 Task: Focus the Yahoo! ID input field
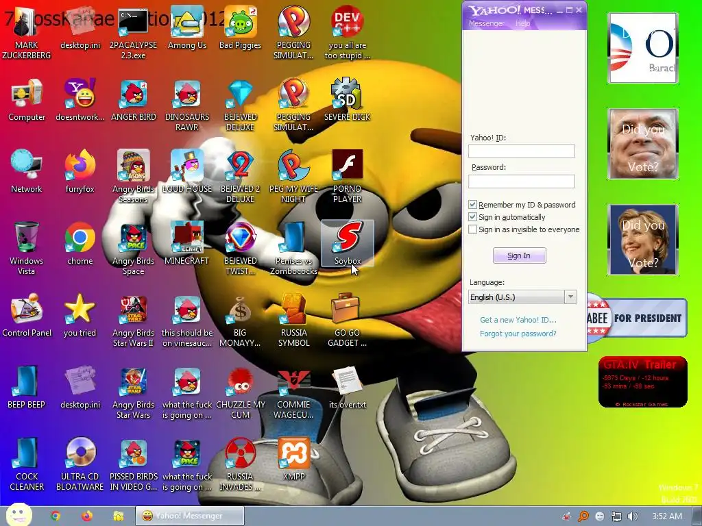pos(522,151)
